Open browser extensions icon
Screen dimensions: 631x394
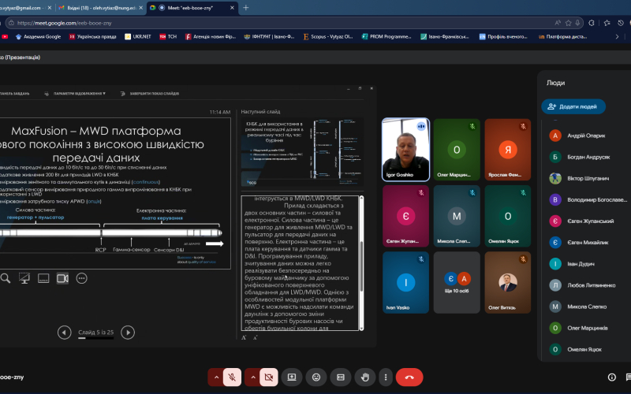pos(592,23)
